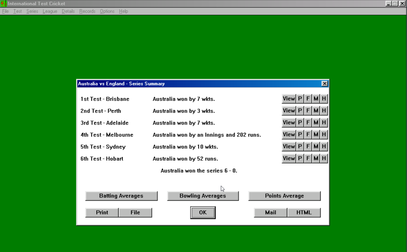Click the P button for 2nd Test Perth

(x=300, y=111)
